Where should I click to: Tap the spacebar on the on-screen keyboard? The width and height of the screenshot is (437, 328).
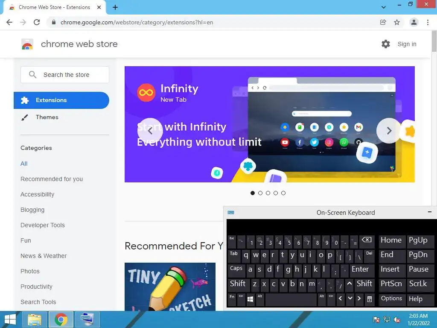coord(291,299)
